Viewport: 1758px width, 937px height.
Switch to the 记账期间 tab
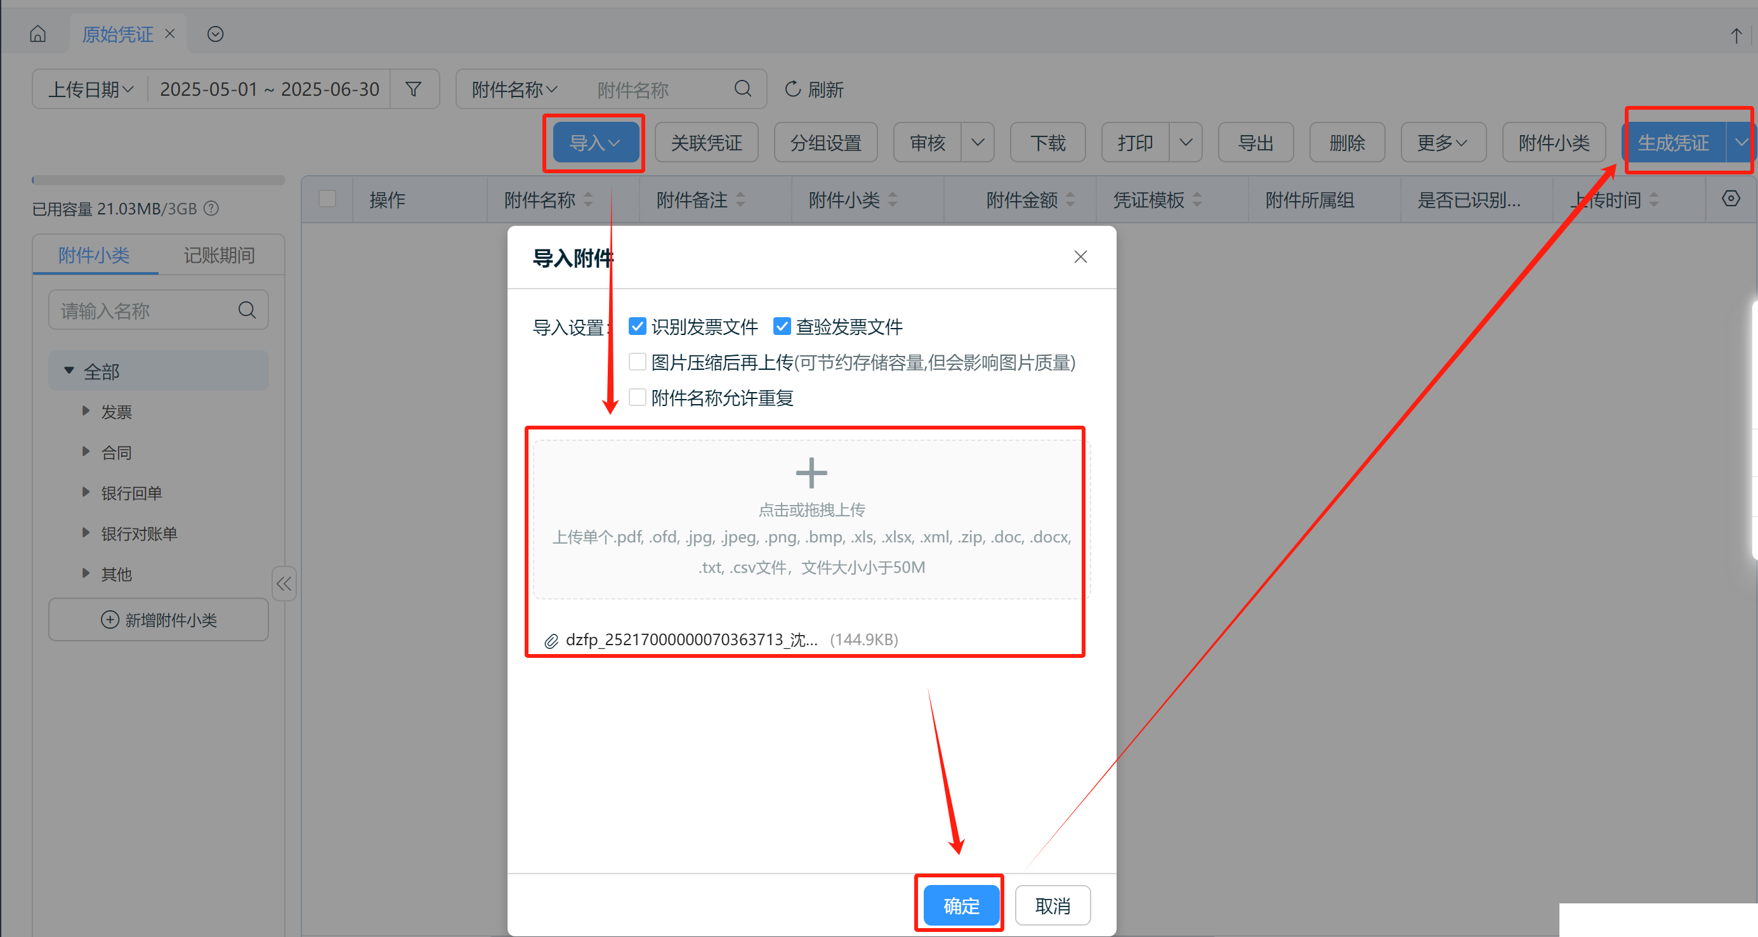pyautogui.click(x=219, y=255)
